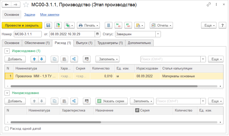Open the calendar picker for date field
This screenshot has width=229, height=136.
(x=98, y=34)
